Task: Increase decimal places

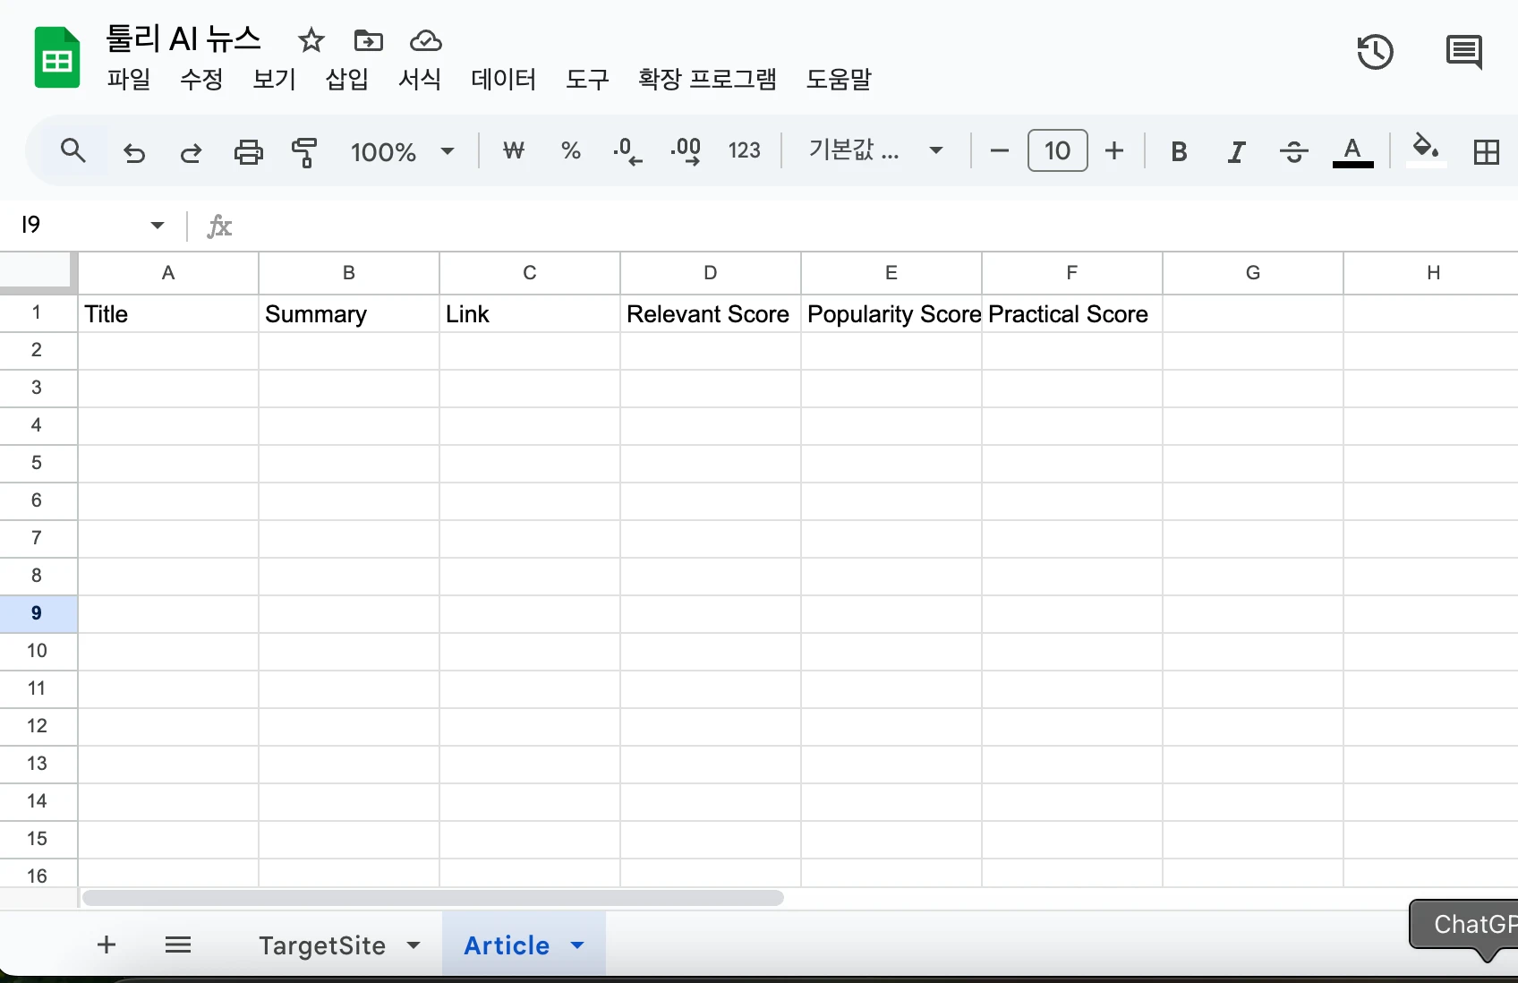Action: pyautogui.click(x=686, y=151)
